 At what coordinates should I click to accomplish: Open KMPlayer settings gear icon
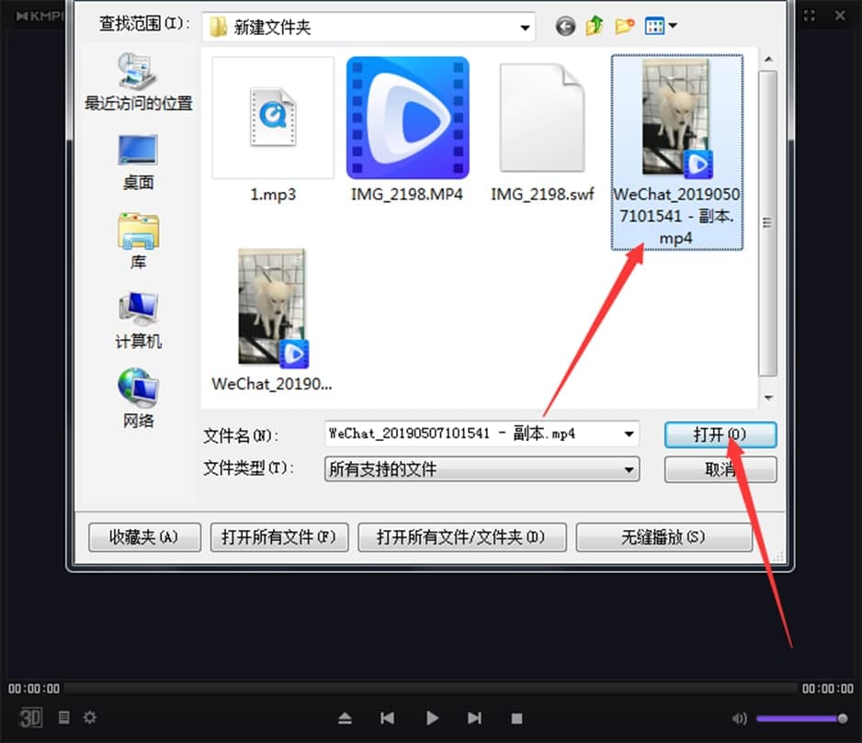89,717
